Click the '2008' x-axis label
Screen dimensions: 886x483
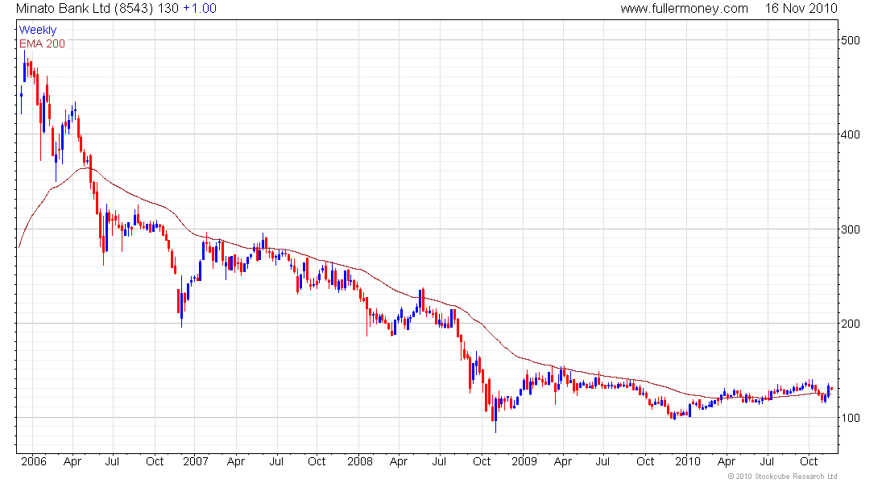[x=360, y=461]
